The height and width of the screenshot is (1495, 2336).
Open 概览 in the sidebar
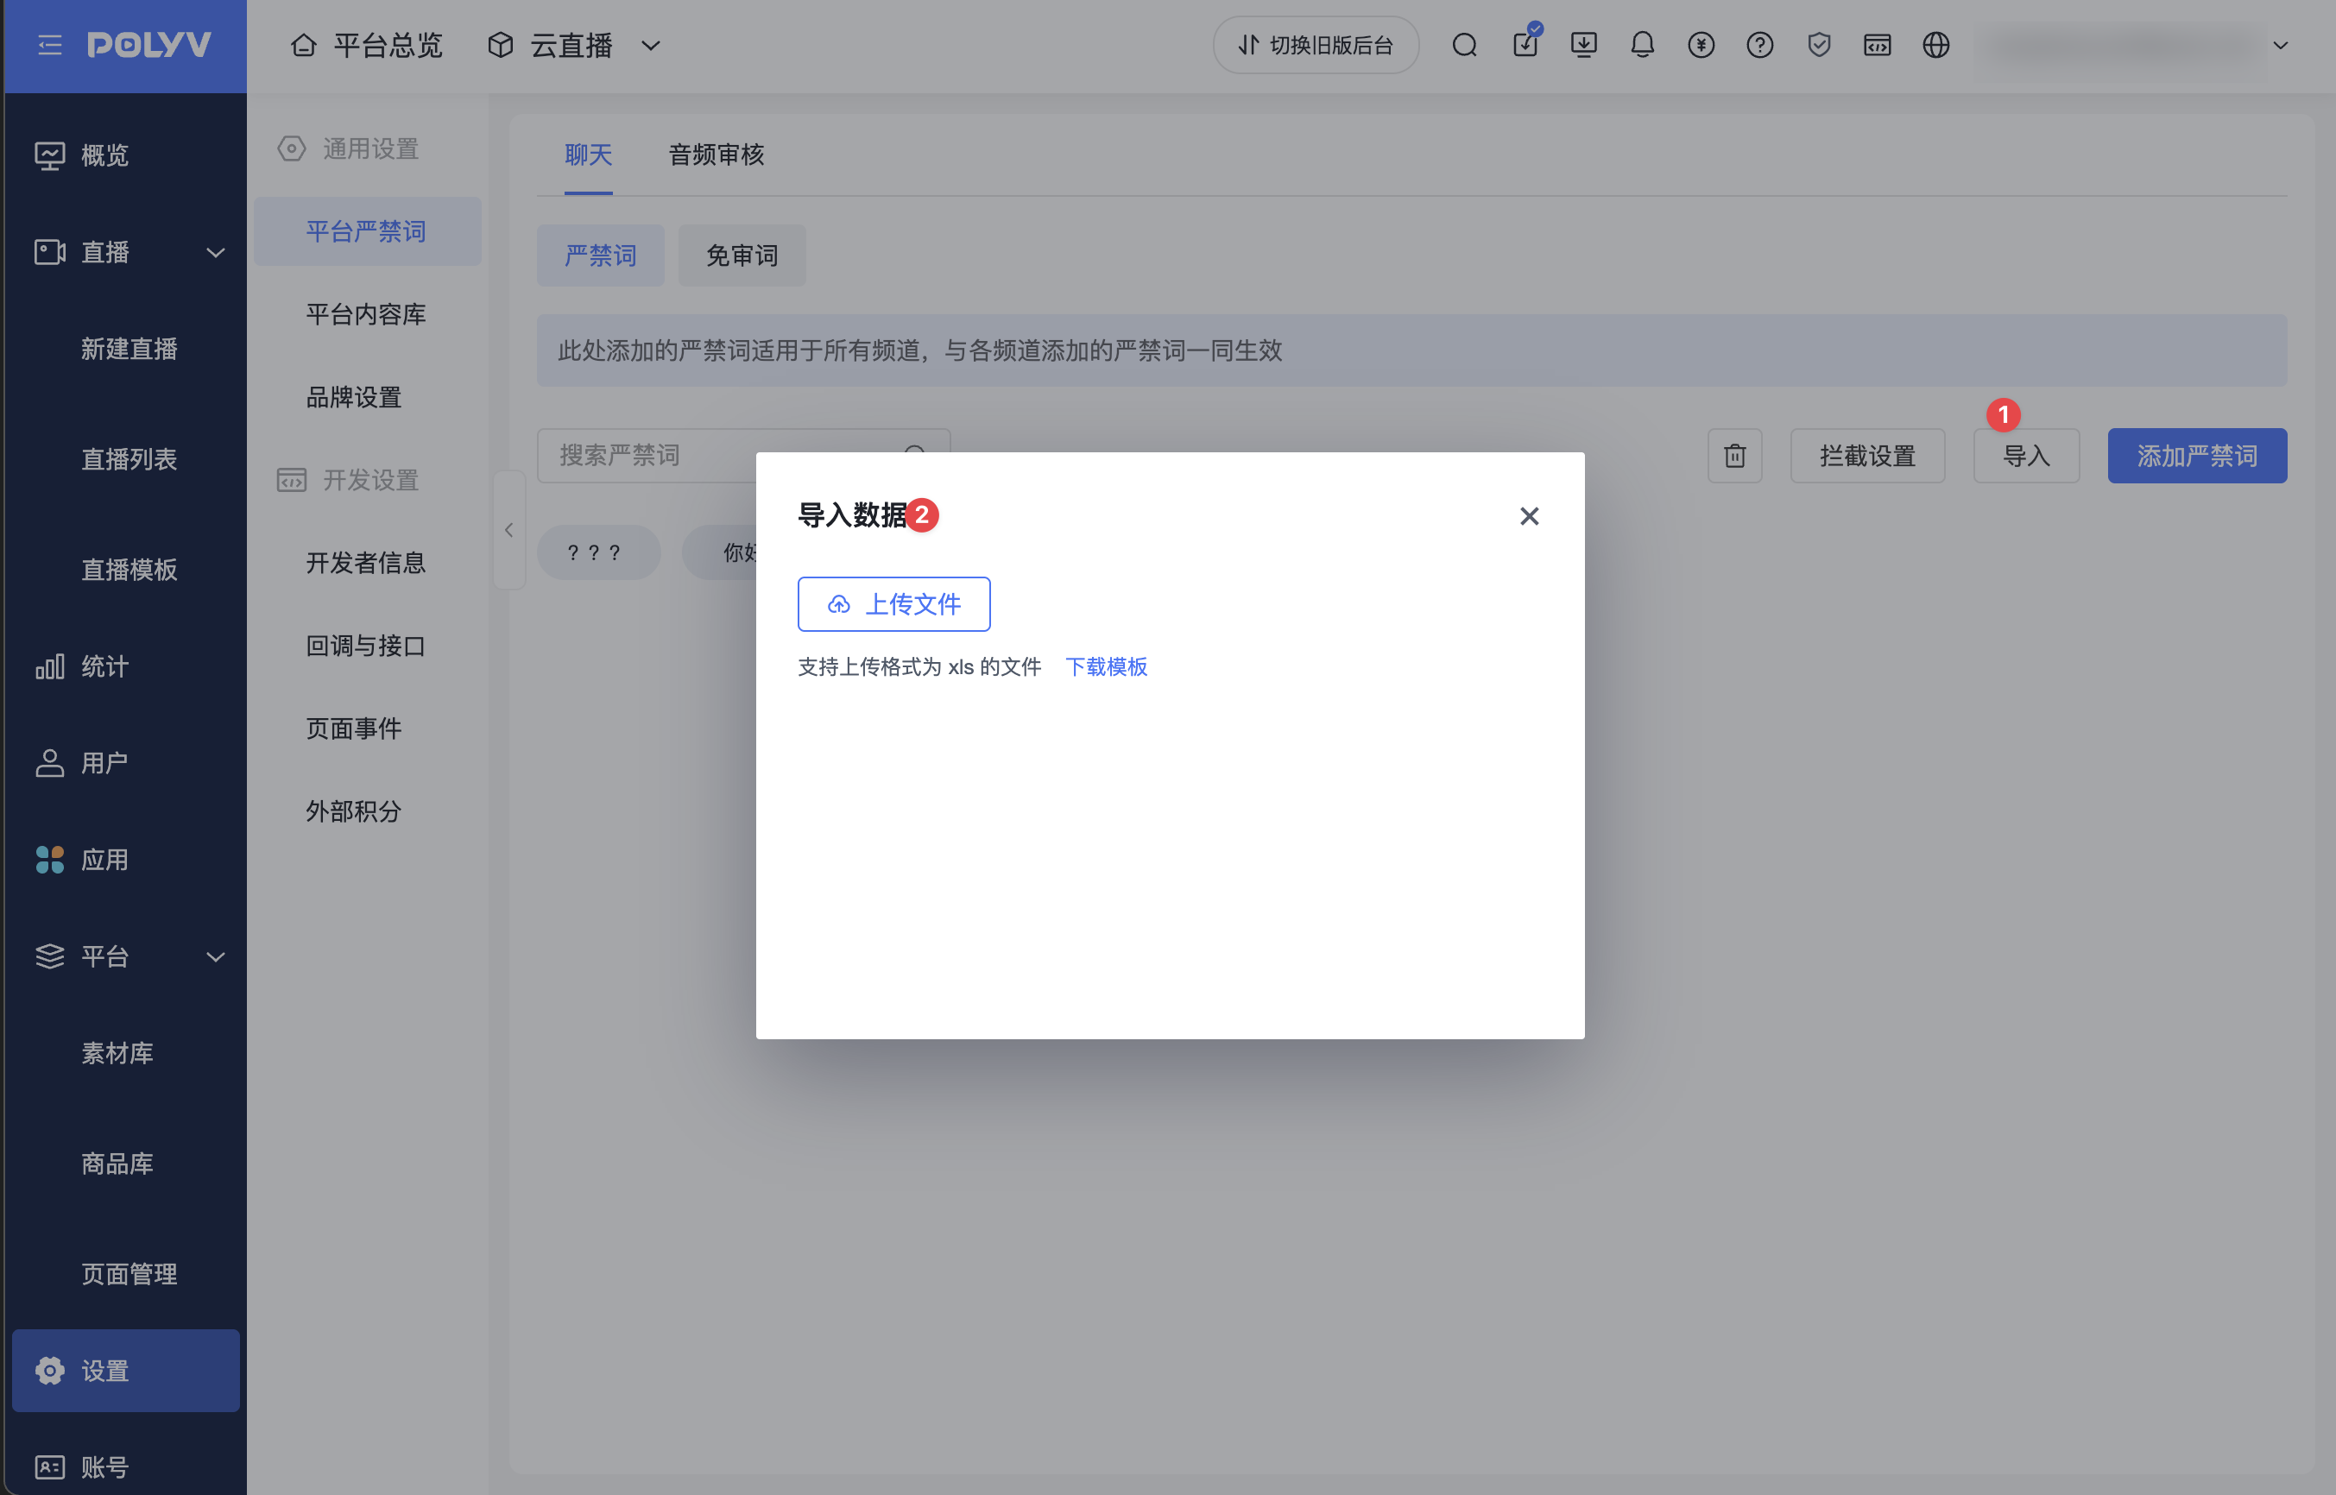(x=125, y=155)
